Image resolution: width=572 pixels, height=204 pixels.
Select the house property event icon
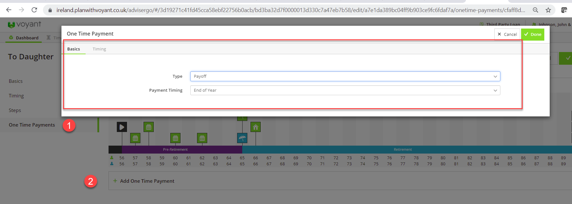(256, 127)
